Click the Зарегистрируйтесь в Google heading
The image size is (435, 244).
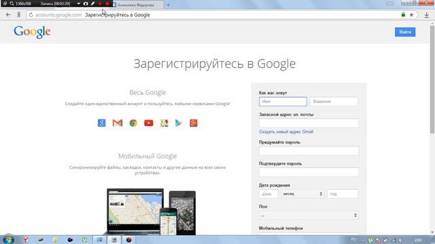[x=215, y=64]
